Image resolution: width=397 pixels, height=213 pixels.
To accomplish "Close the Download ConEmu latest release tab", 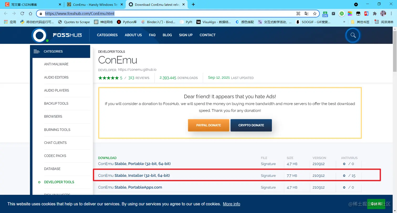I will (x=184, y=4).
